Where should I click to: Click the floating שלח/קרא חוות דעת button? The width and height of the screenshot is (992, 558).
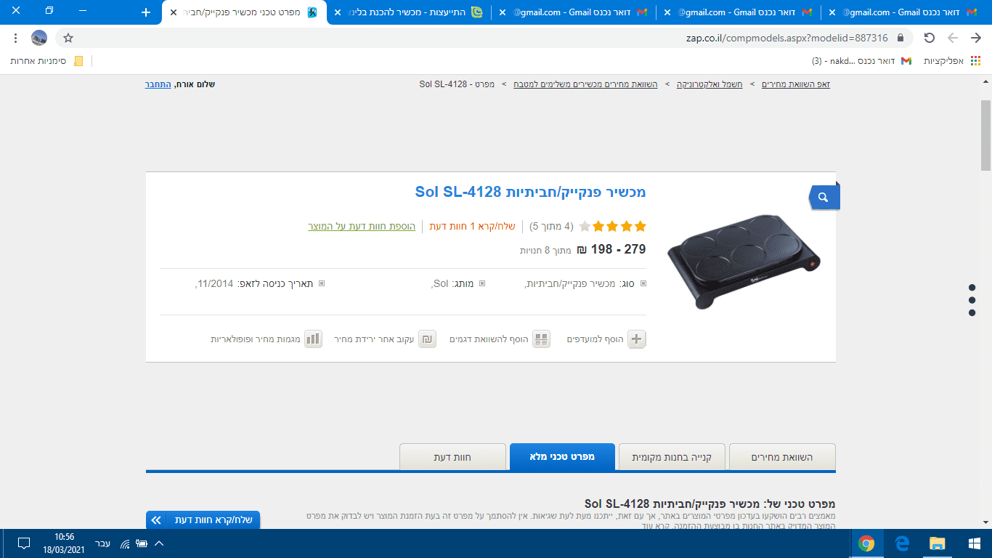(203, 520)
